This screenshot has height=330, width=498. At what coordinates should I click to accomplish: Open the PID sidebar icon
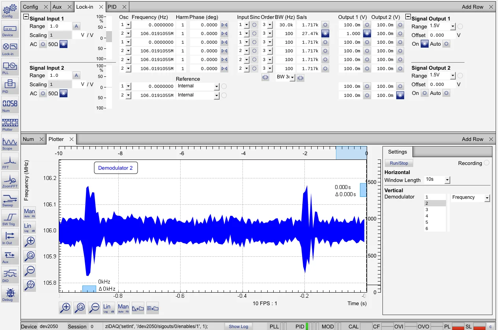[x=9, y=86]
